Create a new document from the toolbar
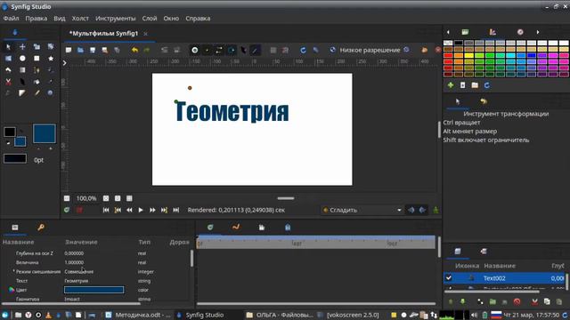This screenshot has width=570, height=320. 69,50
